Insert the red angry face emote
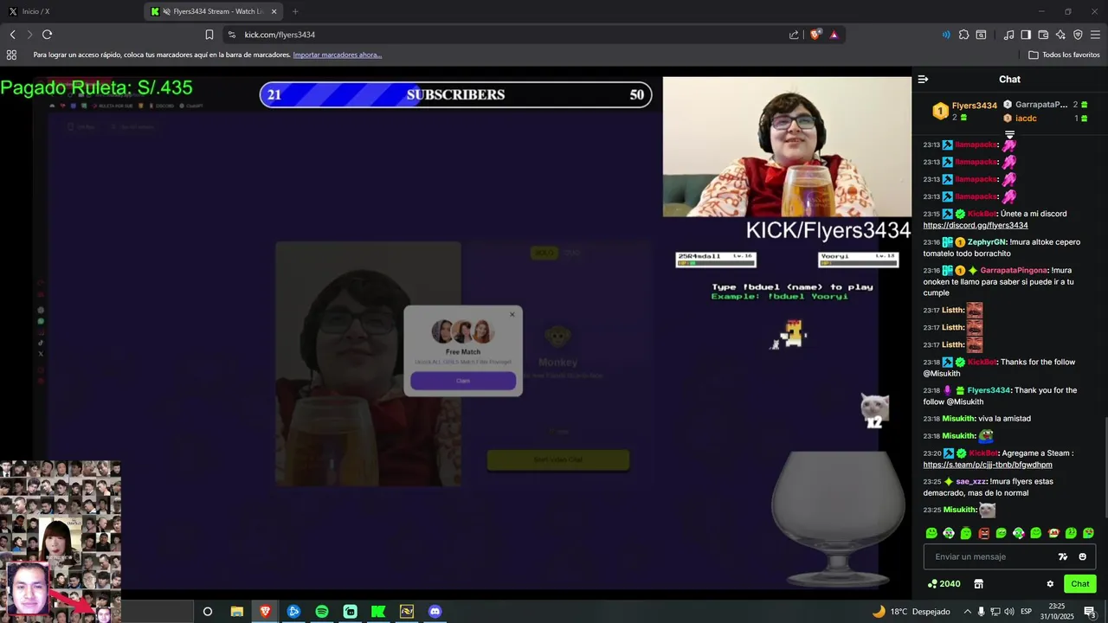The height and width of the screenshot is (623, 1108). 983,533
